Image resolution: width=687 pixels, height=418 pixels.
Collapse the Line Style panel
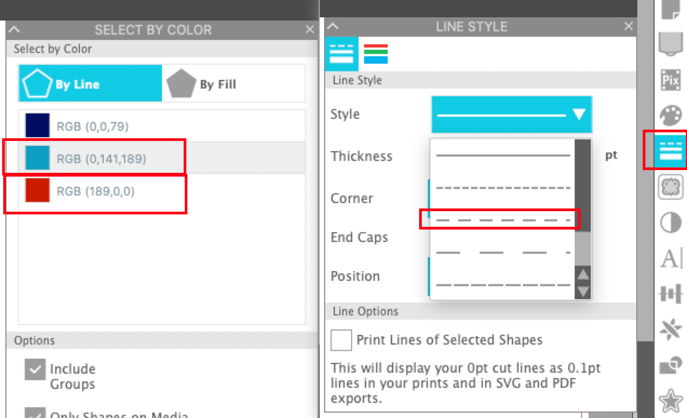[334, 26]
